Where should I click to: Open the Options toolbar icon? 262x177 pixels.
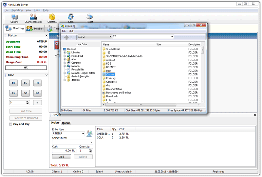(x=14, y=17)
